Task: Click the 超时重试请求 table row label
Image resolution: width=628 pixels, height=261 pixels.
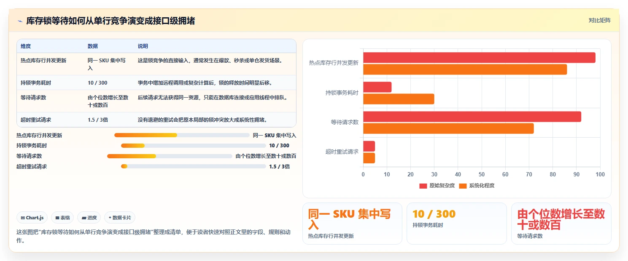Action: pyautogui.click(x=36, y=120)
